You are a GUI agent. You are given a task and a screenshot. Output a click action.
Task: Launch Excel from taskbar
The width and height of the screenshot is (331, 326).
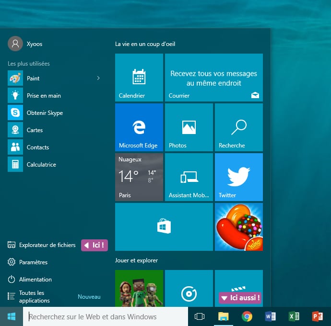[x=294, y=316]
